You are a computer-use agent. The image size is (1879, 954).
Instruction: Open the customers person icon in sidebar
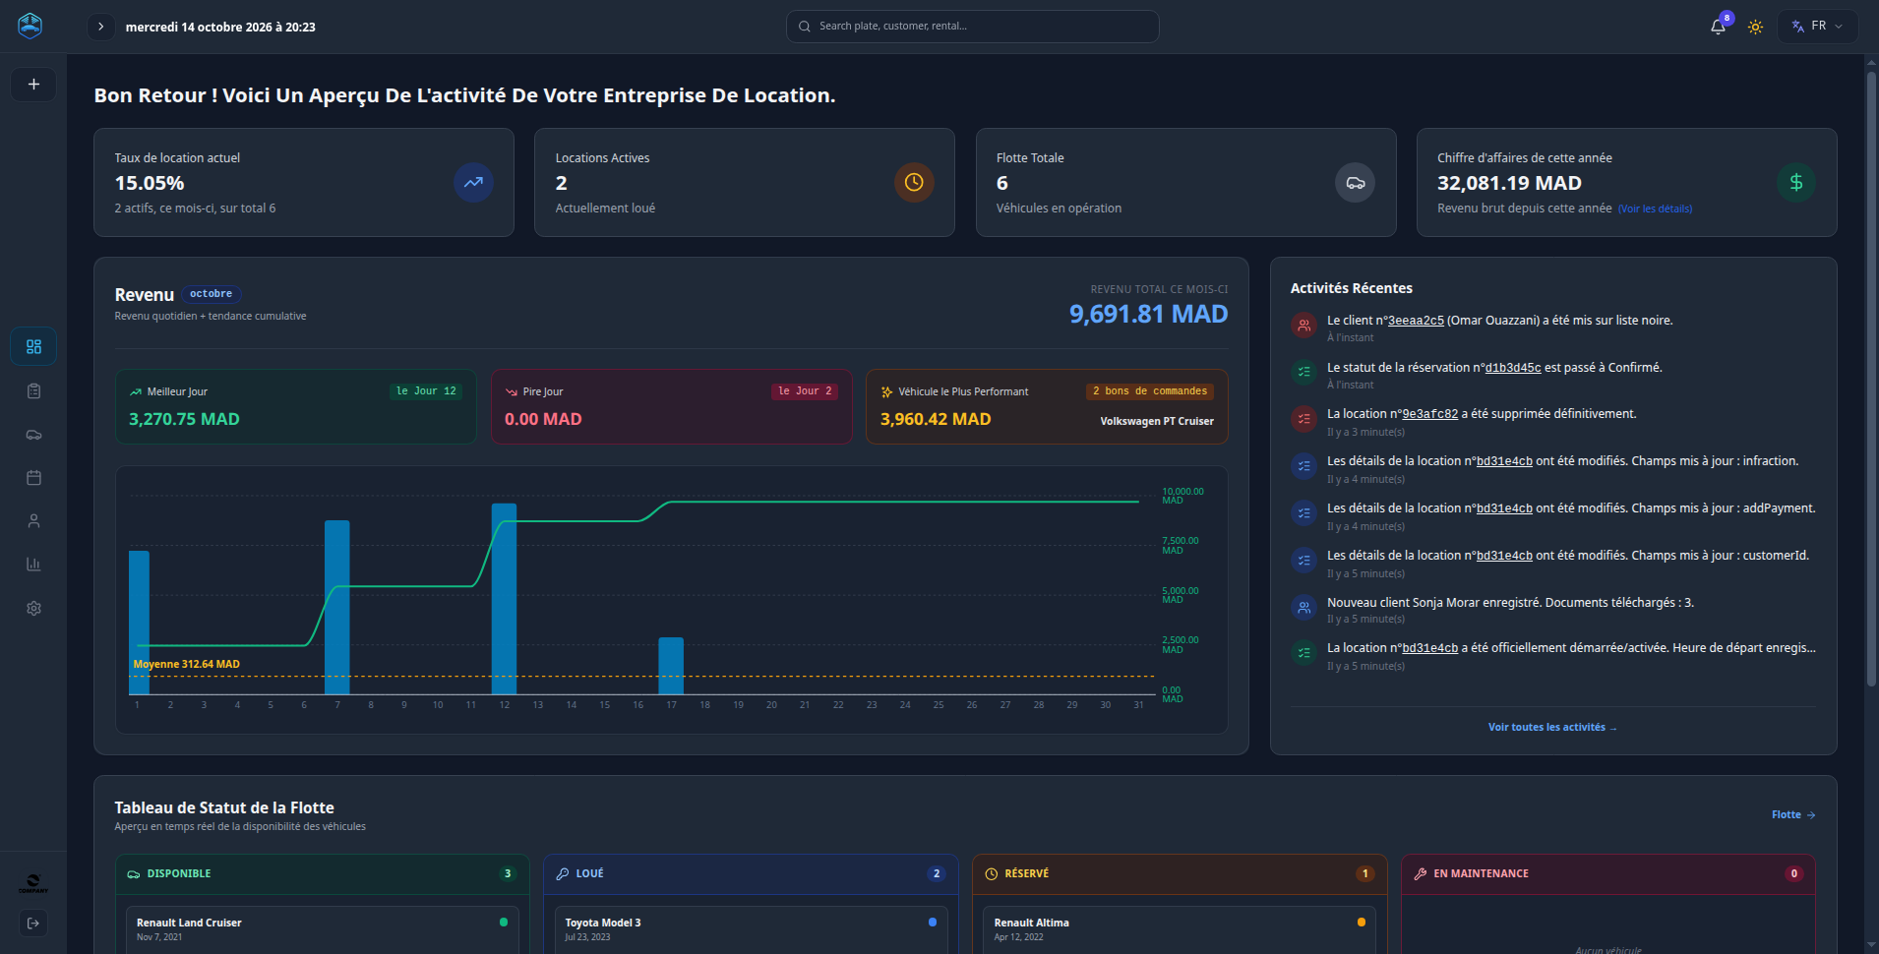coord(33,521)
